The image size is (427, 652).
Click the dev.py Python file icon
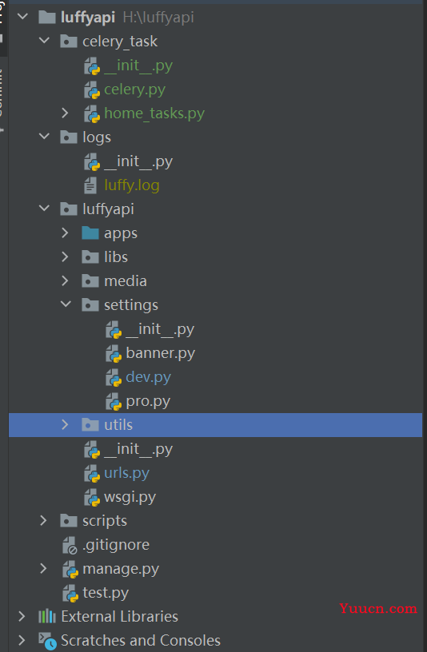pyautogui.click(x=114, y=378)
